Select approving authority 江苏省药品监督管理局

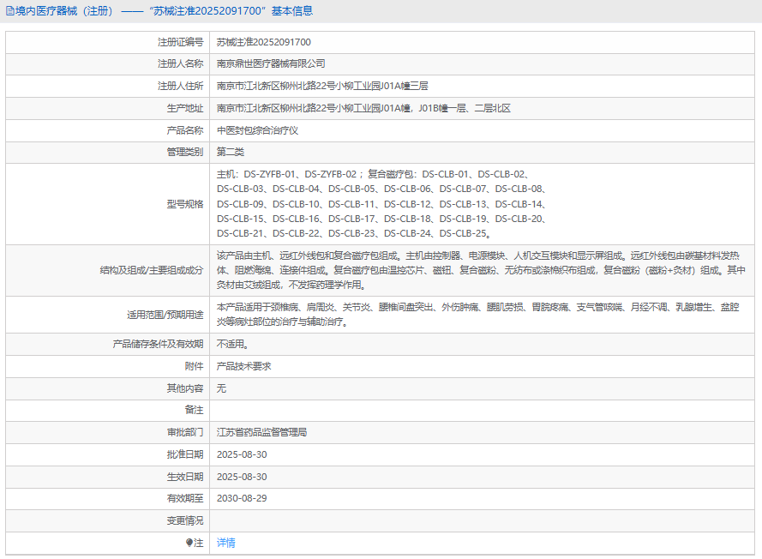[x=262, y=432]
